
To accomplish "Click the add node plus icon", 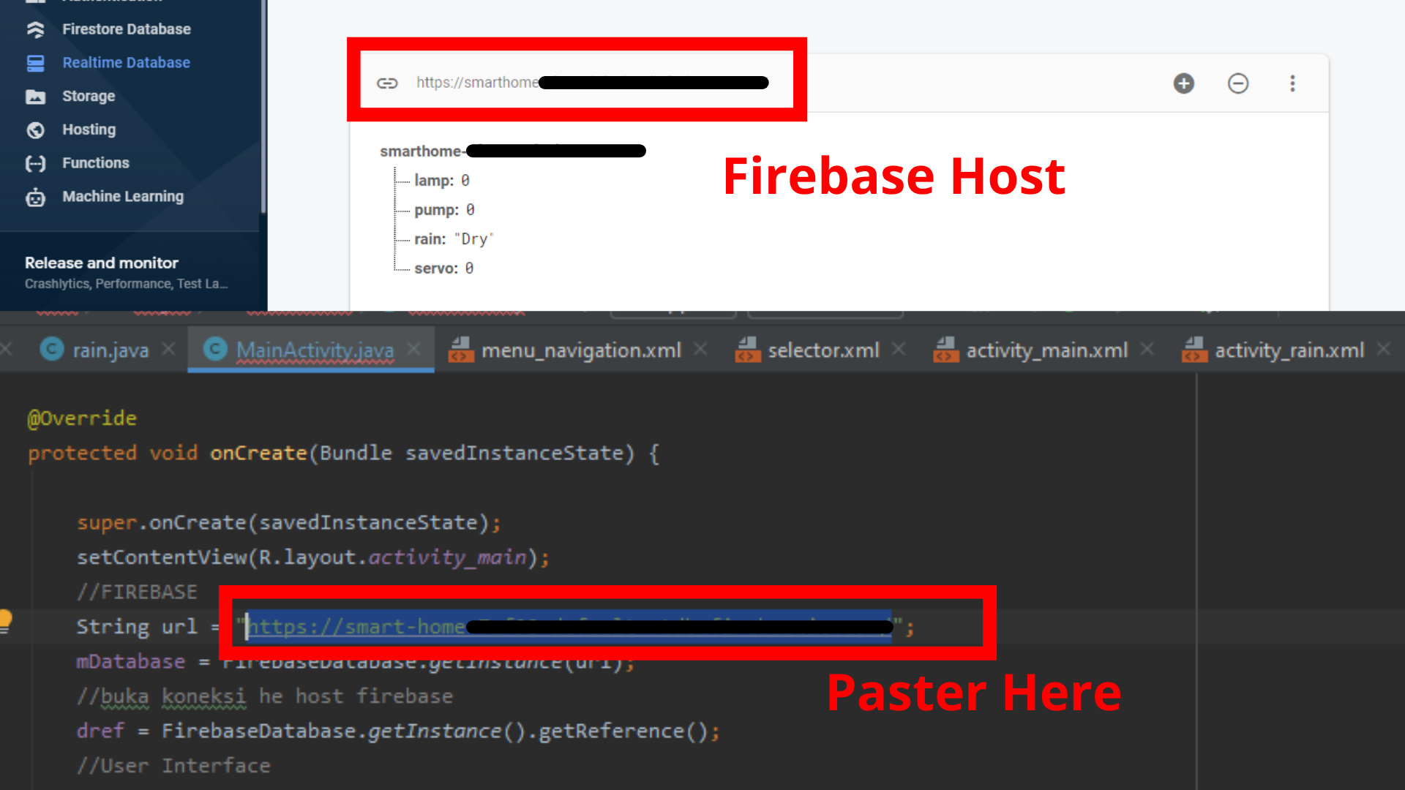I will (1183, 83).
